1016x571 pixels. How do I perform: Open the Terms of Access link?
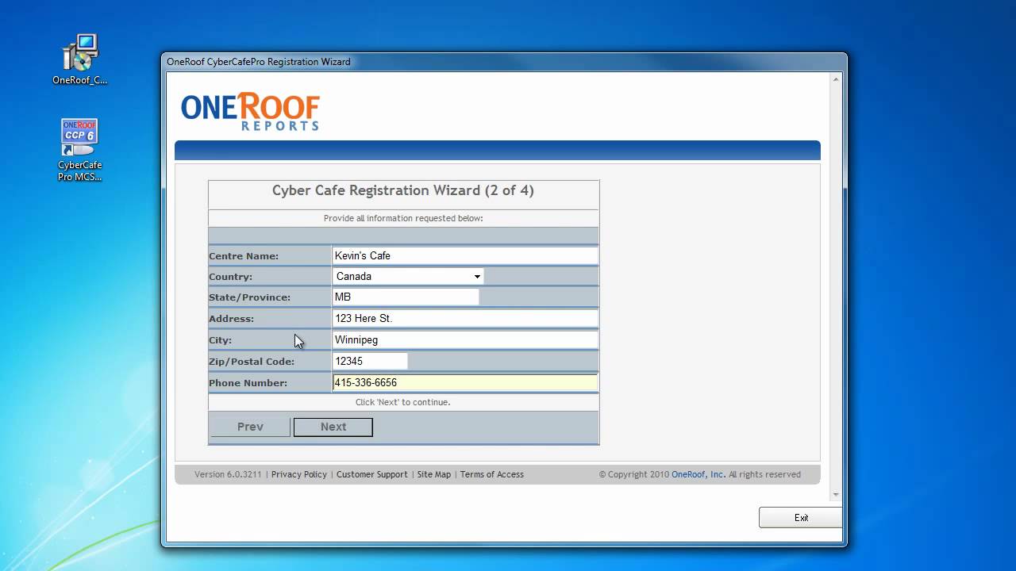pos(492,474)
